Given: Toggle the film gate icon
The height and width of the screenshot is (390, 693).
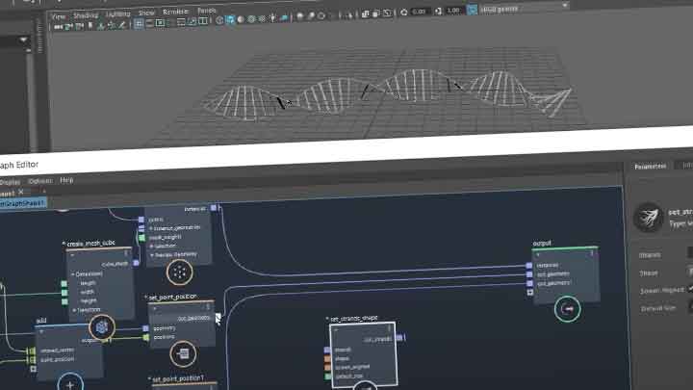Looking at the screenshot, I should coord(150,23).
